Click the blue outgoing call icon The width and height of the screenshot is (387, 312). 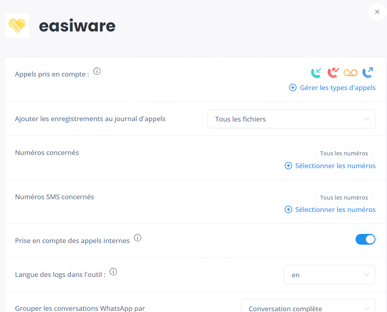pyautogui.click(x=368, y=73)
